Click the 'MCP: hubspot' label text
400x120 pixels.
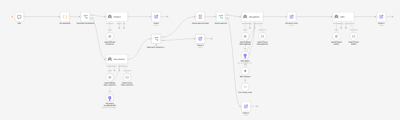click(245, 77)
